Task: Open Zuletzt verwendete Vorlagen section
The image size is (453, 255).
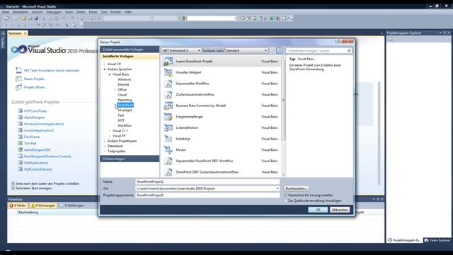Action: click(130, 50)
